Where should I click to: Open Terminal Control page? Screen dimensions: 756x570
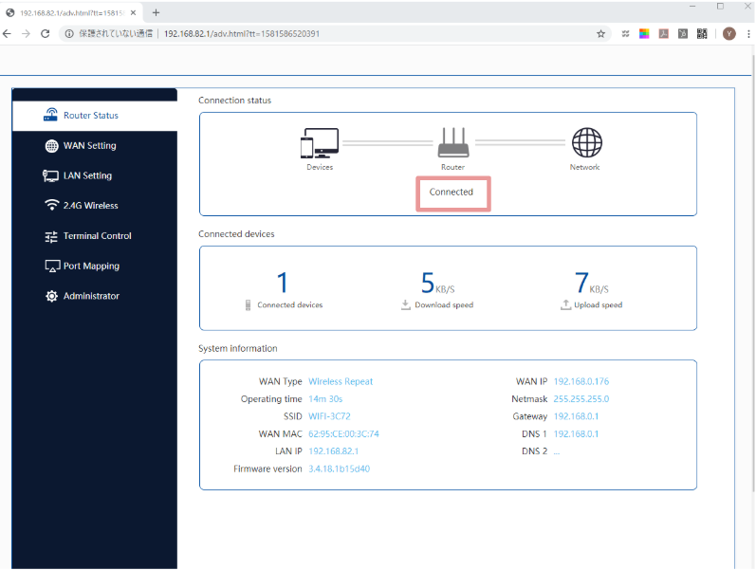coord(97,236)
